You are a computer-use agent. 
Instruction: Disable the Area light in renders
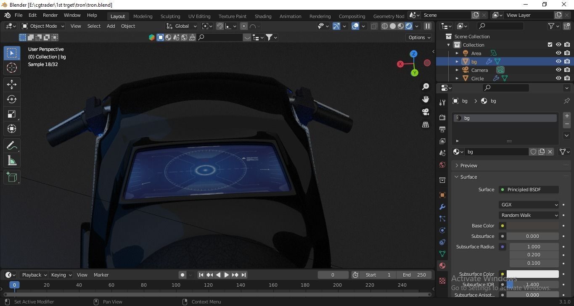567,53
